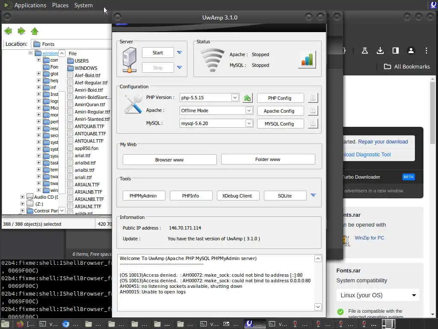Click the log scroll down arrow
The image size is (438, 329).
318,307
